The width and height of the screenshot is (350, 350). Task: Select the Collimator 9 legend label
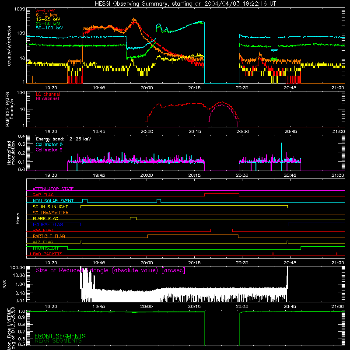[49, 150]
